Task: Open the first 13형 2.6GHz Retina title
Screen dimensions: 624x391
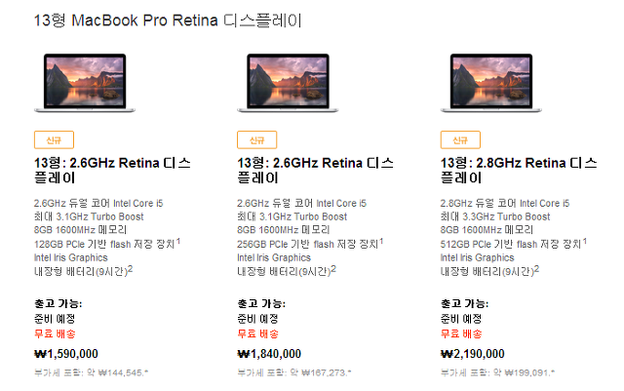Action: pos(112,171)
